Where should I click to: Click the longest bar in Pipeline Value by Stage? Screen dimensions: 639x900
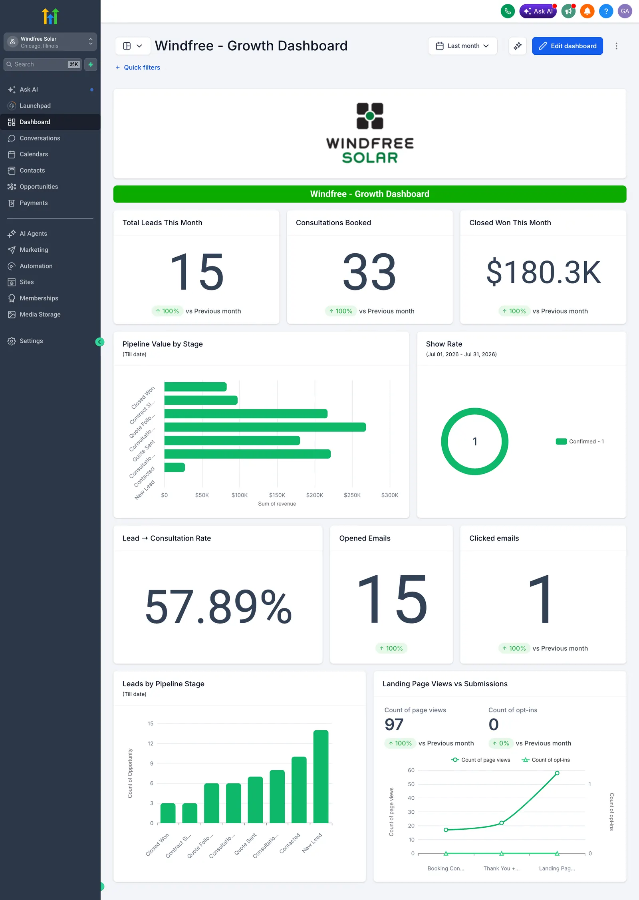pos(265,427)
